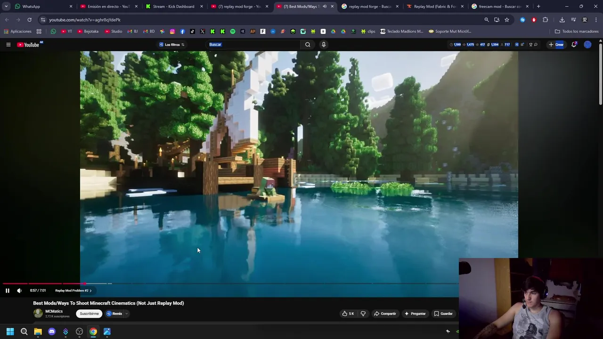The width and height of the screenshot is (603, 339).
Task: Open the Bejotaka bookmark
Action: (x=88, y=32)
